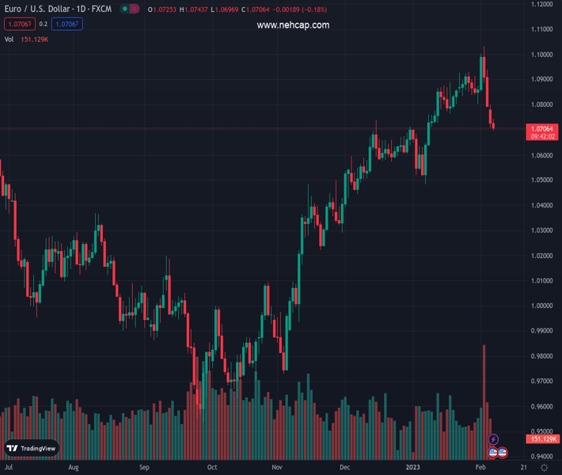562x475 pixels.
Task: Click the blue buy price 1.07067 button
Action: click(x=67, y=24)
